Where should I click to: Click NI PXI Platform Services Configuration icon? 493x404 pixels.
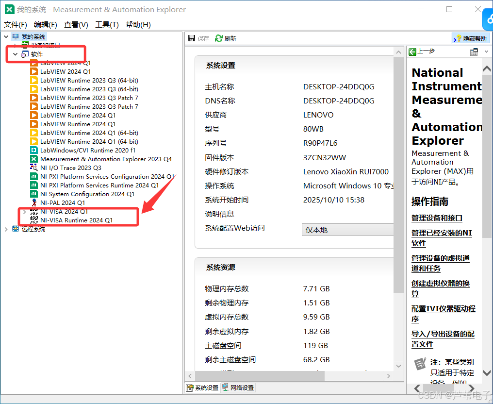click(34, 177)
